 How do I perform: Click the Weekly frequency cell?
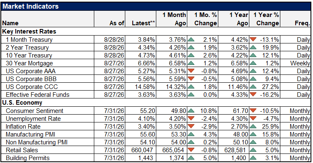[300, 63]
